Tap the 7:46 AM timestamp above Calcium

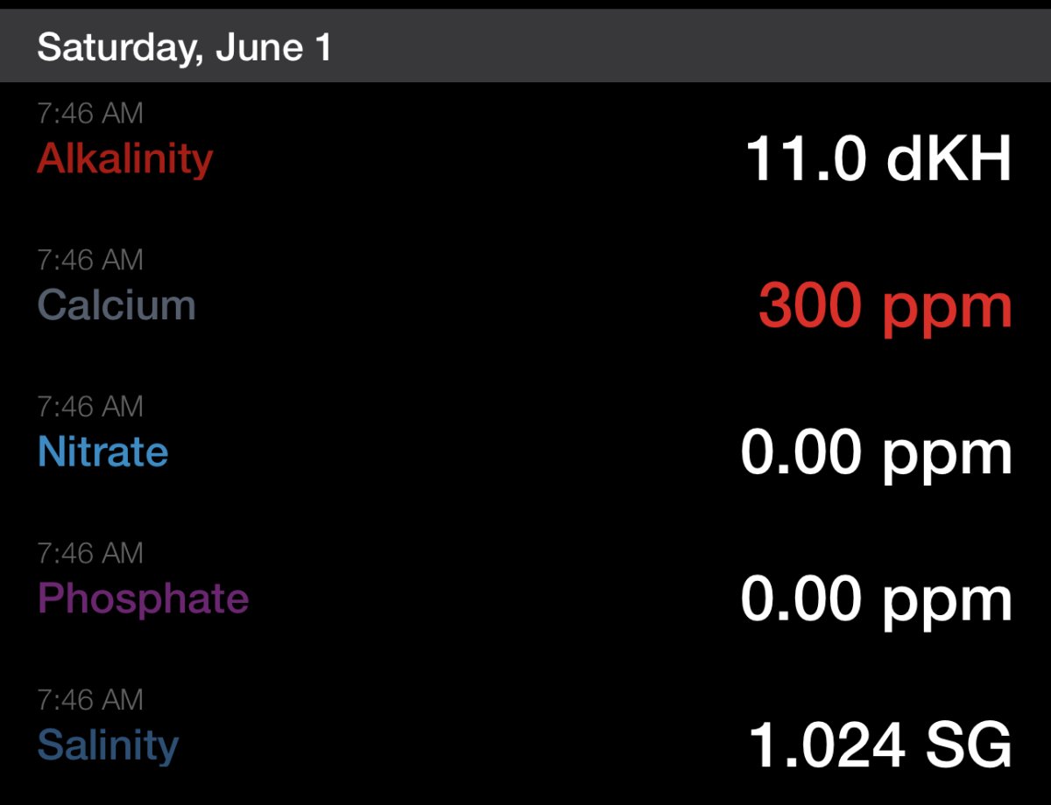[89, 260]
